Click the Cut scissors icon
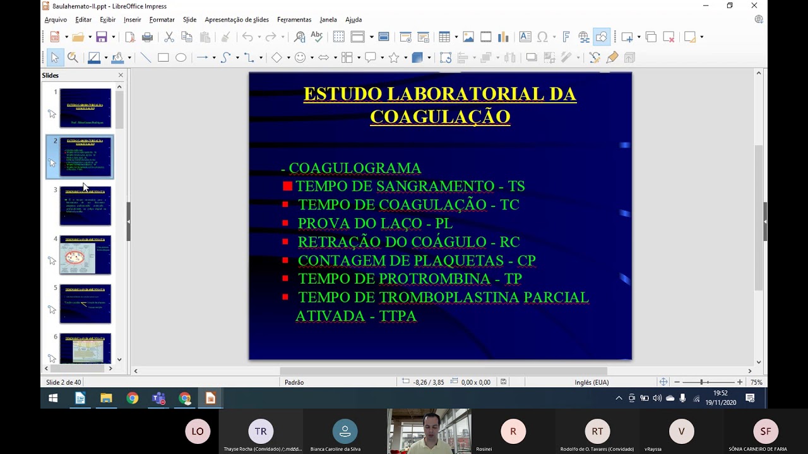This screenshot has height=454, width=808. [x=169, y=37]
